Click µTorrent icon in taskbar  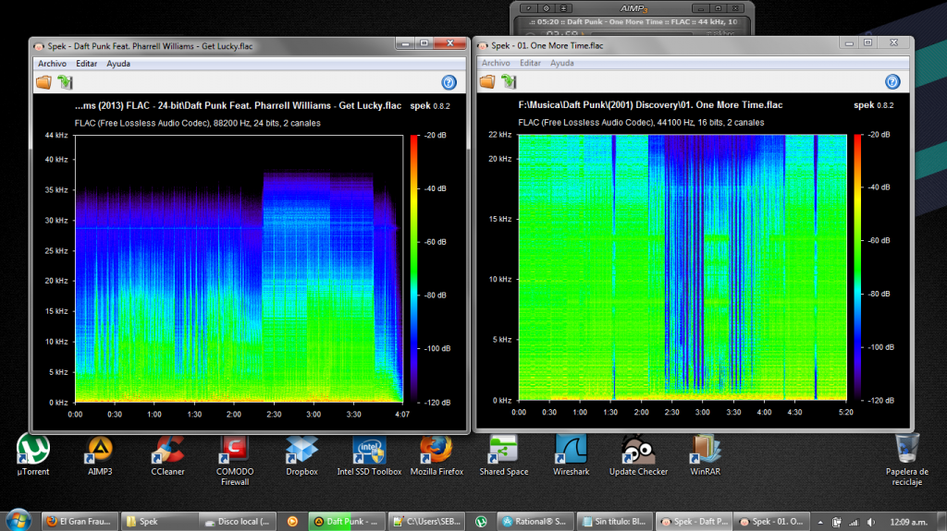pos(481,522)
